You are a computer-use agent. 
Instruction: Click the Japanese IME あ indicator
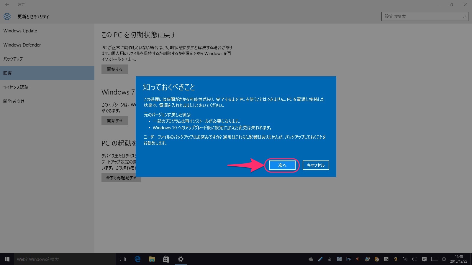386,259
